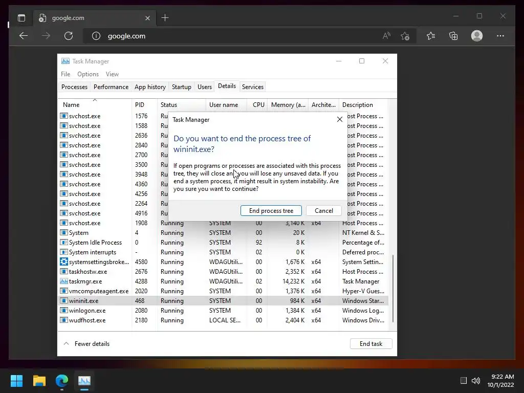
Task: Sort by the Description column header
Action: pyautogui.click(x=364, y=104)
